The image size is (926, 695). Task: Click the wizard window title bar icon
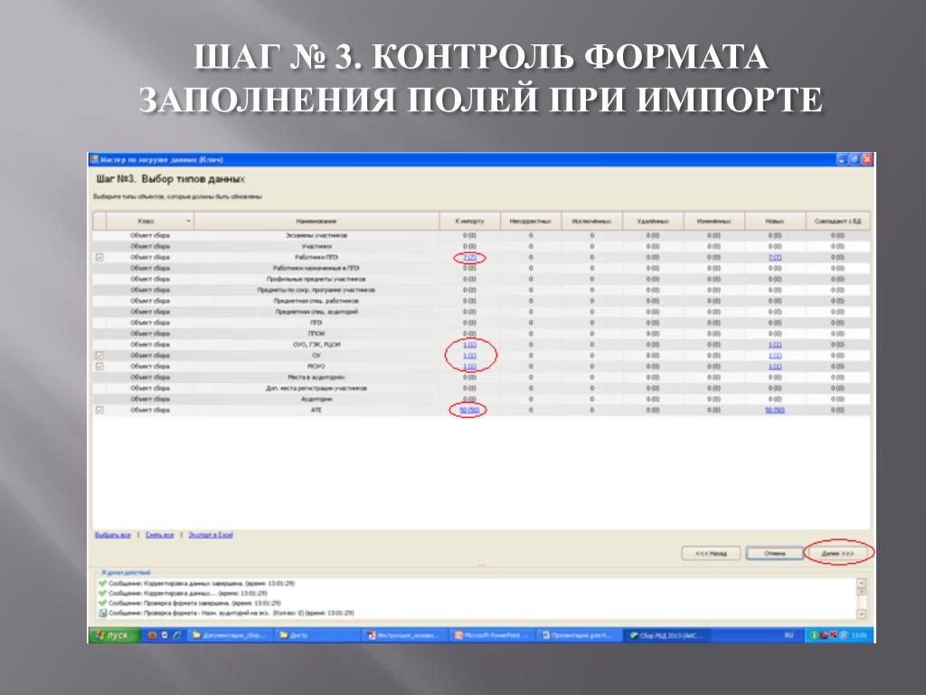point(94,159)
